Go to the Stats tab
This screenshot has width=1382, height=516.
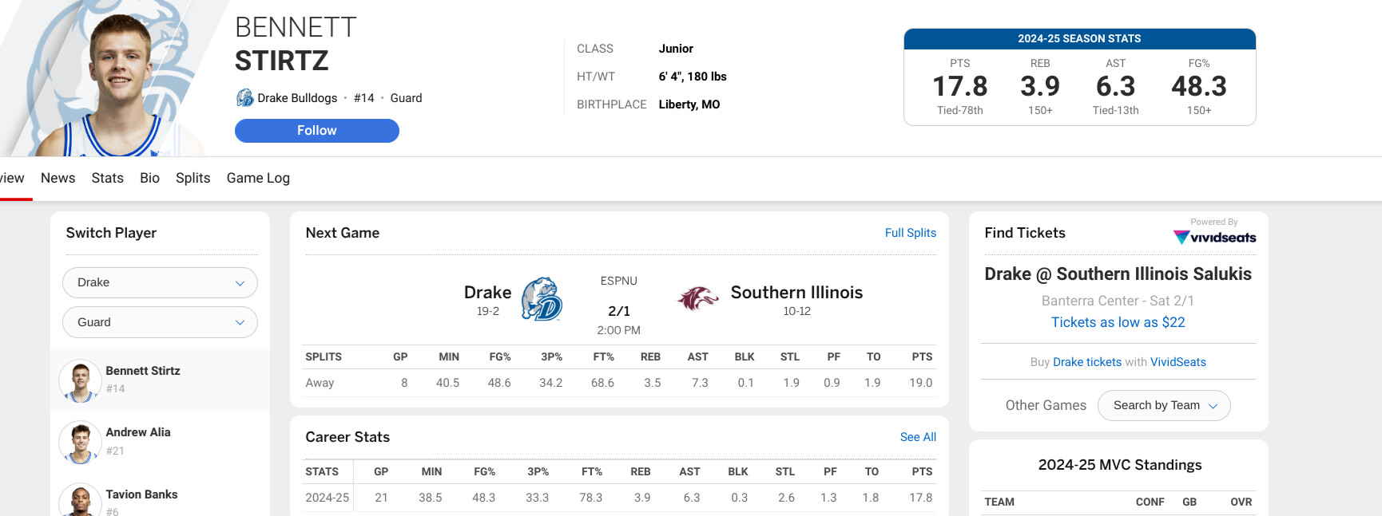107,178
